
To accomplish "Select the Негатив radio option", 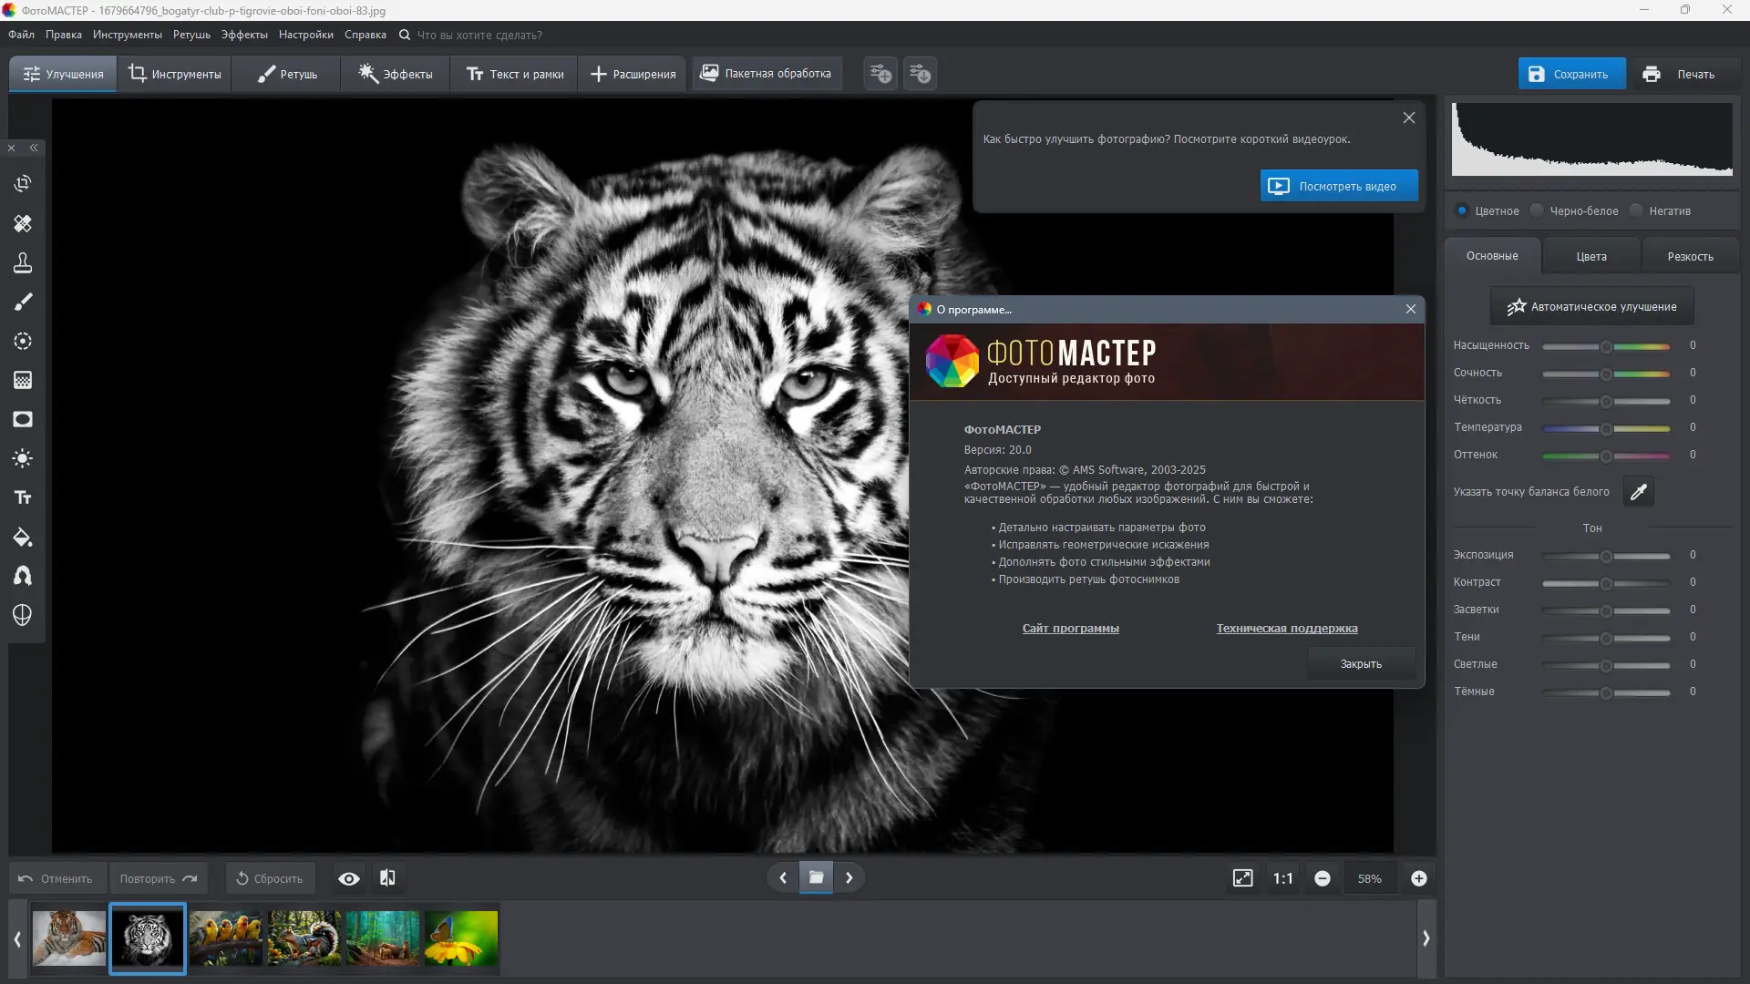I will 1637,210.
